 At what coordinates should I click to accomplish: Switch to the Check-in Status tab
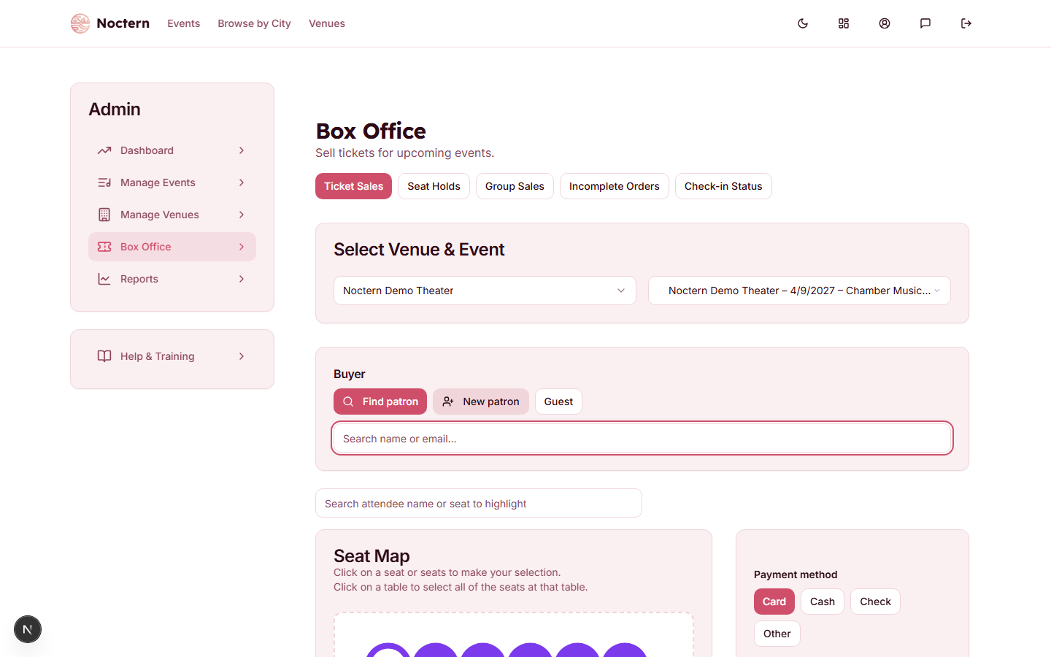(x=723, y=186)
